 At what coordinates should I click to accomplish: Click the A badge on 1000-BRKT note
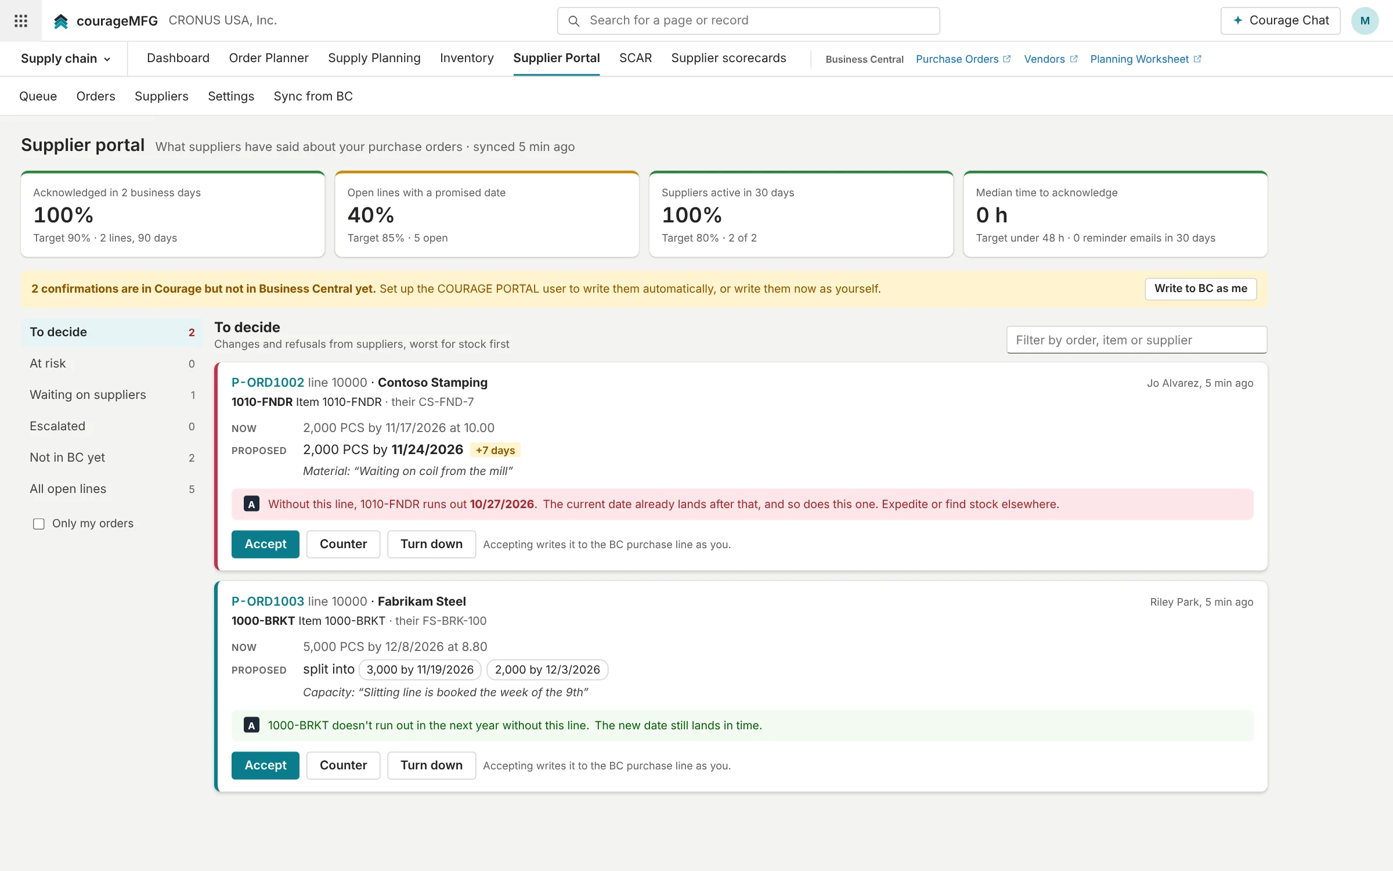click(x=251, y=725)
